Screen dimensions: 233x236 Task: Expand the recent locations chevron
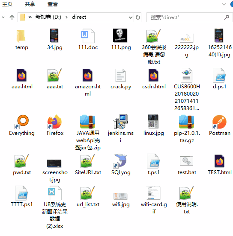pos(3,17)
